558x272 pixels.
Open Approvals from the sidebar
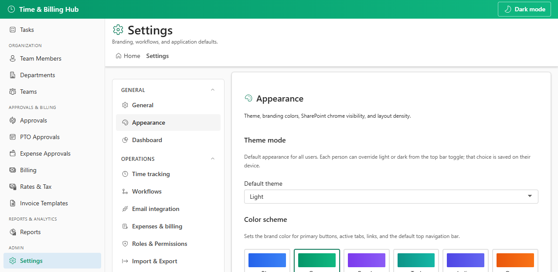pyautogui.click(x=52, y=120)
